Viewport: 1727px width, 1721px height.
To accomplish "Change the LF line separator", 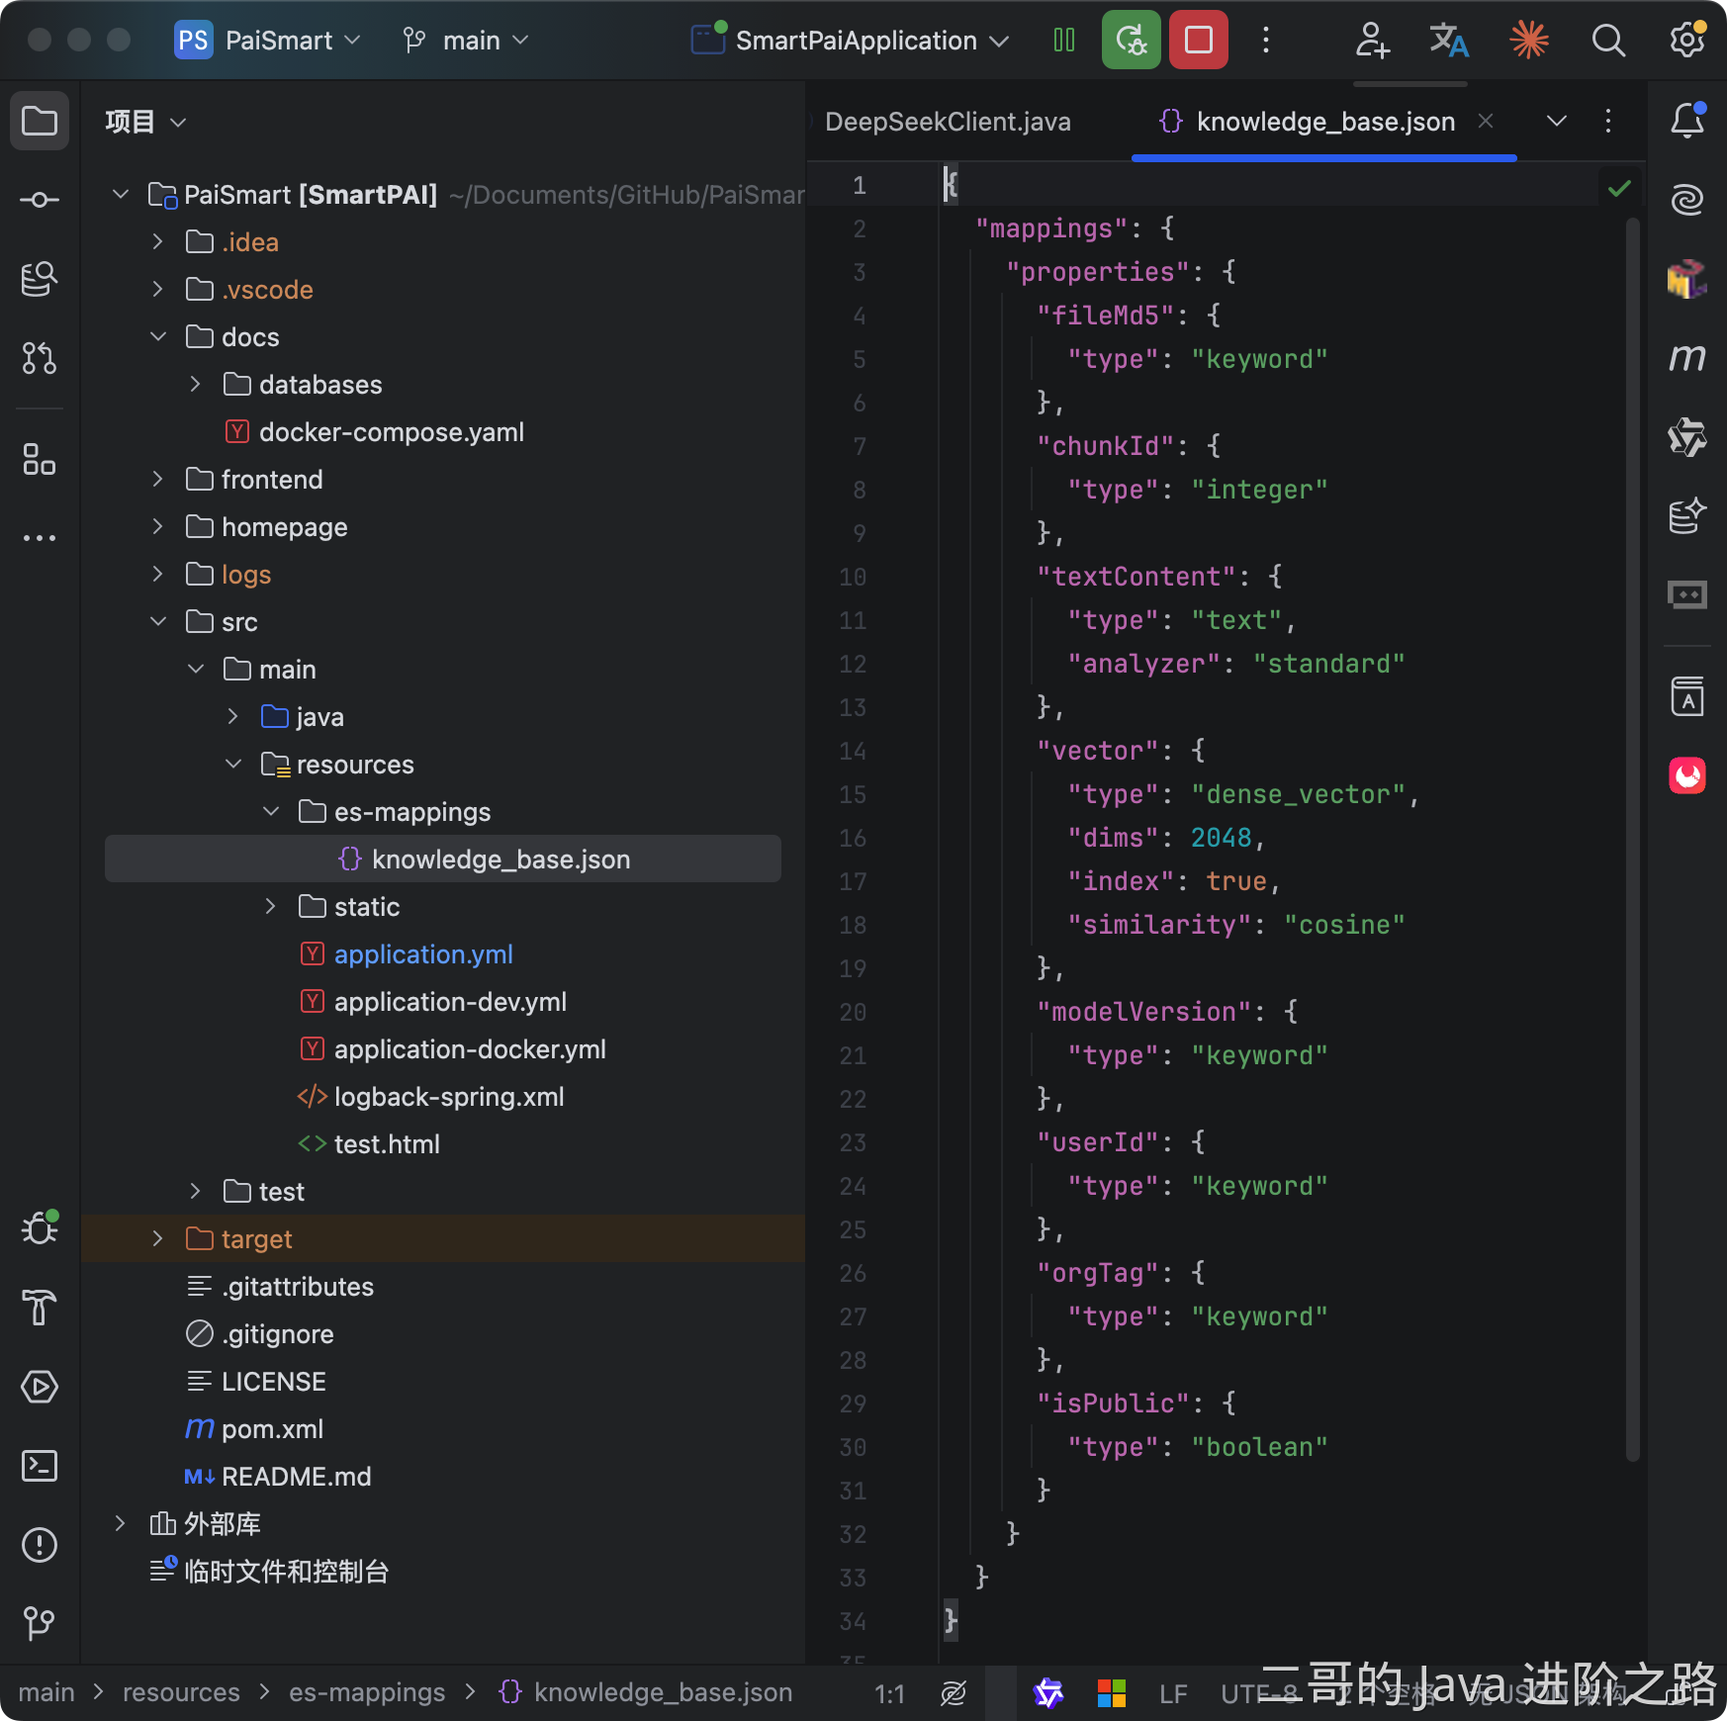I will (x=1173, y=1694).
